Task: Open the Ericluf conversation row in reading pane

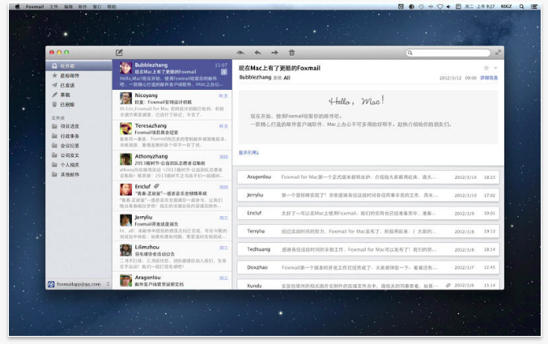Action: [368, 213]
